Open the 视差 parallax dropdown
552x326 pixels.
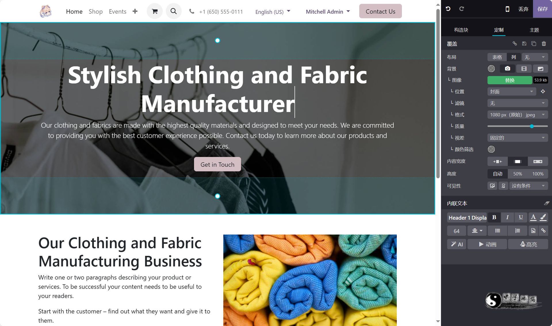(x=517, y=138)
